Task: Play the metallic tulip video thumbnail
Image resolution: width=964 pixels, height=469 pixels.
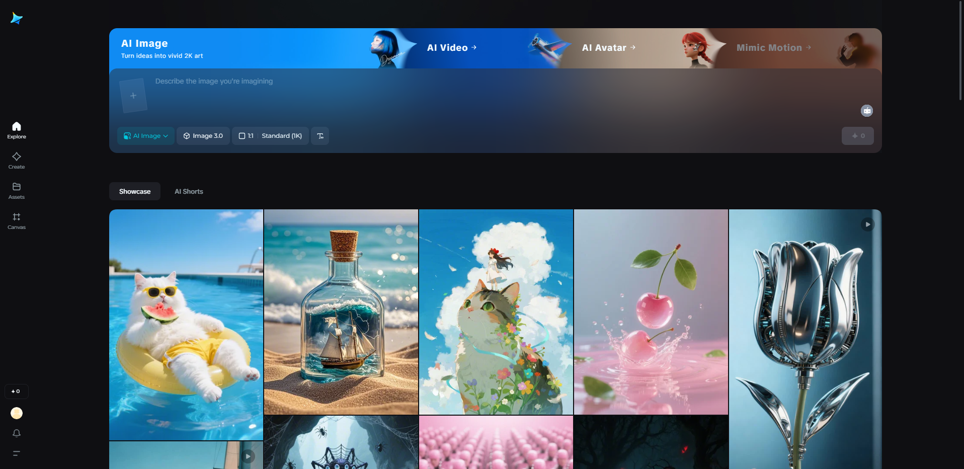Action: 868,224
